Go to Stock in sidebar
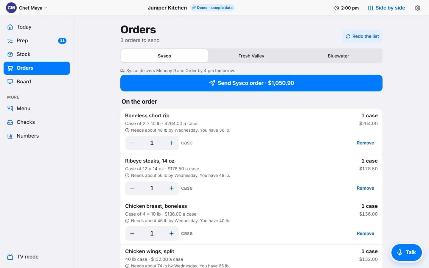429x268 pixels. click(x=37, y=54)
